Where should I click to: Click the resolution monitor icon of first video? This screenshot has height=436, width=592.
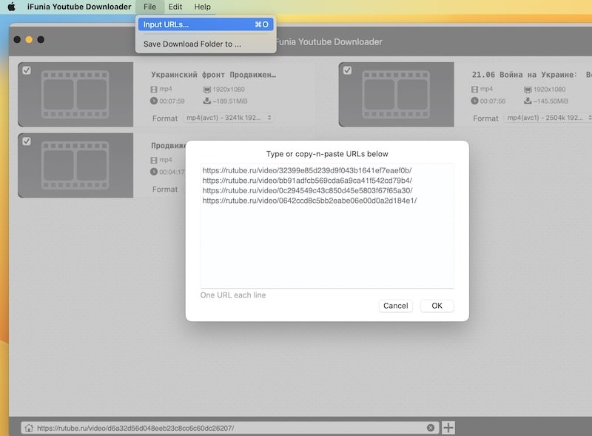pyautogui.click(x=207, y=89)
